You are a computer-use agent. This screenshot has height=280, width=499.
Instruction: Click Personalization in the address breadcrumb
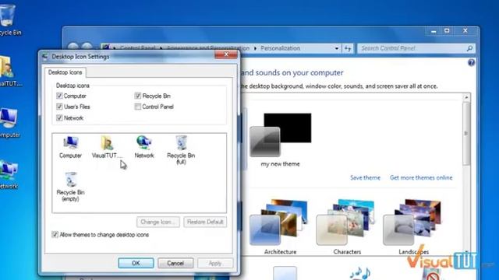coord(281,48)
